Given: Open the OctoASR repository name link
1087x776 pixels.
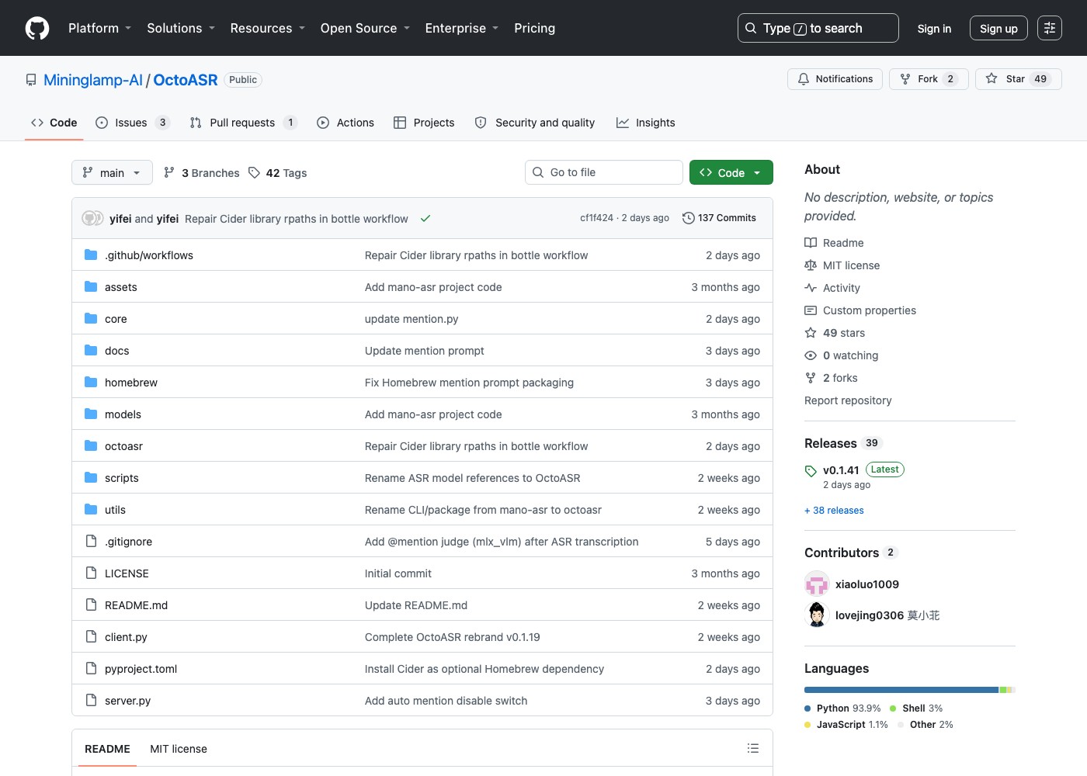Looking at the screenshot, I should click(x=186, y=80).
